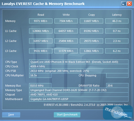Click L1 Cache latency 0.7 ns
This screenshot has width=134, height=121.
pos(117,31)
